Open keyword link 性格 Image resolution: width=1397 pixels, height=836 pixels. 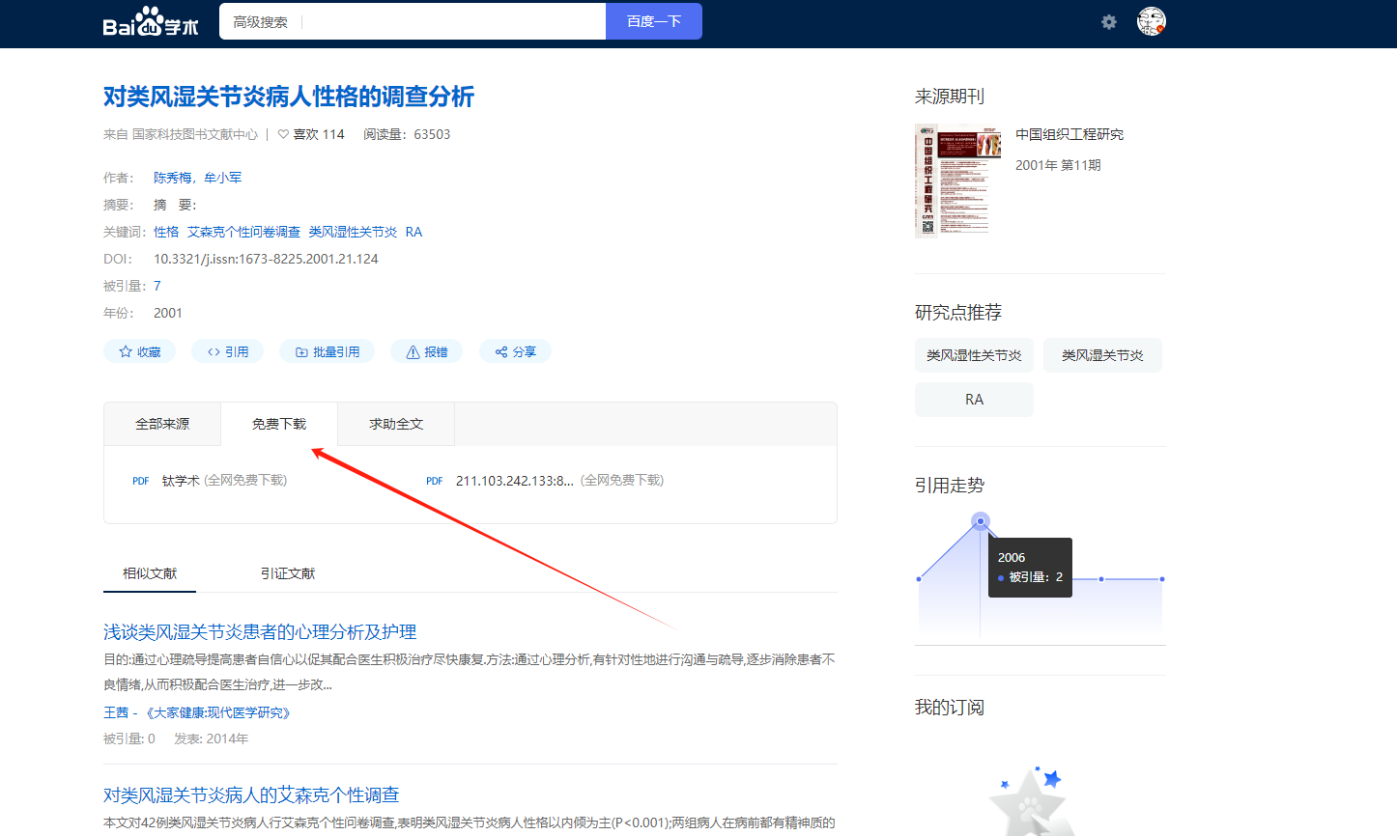tap(166, 232)
